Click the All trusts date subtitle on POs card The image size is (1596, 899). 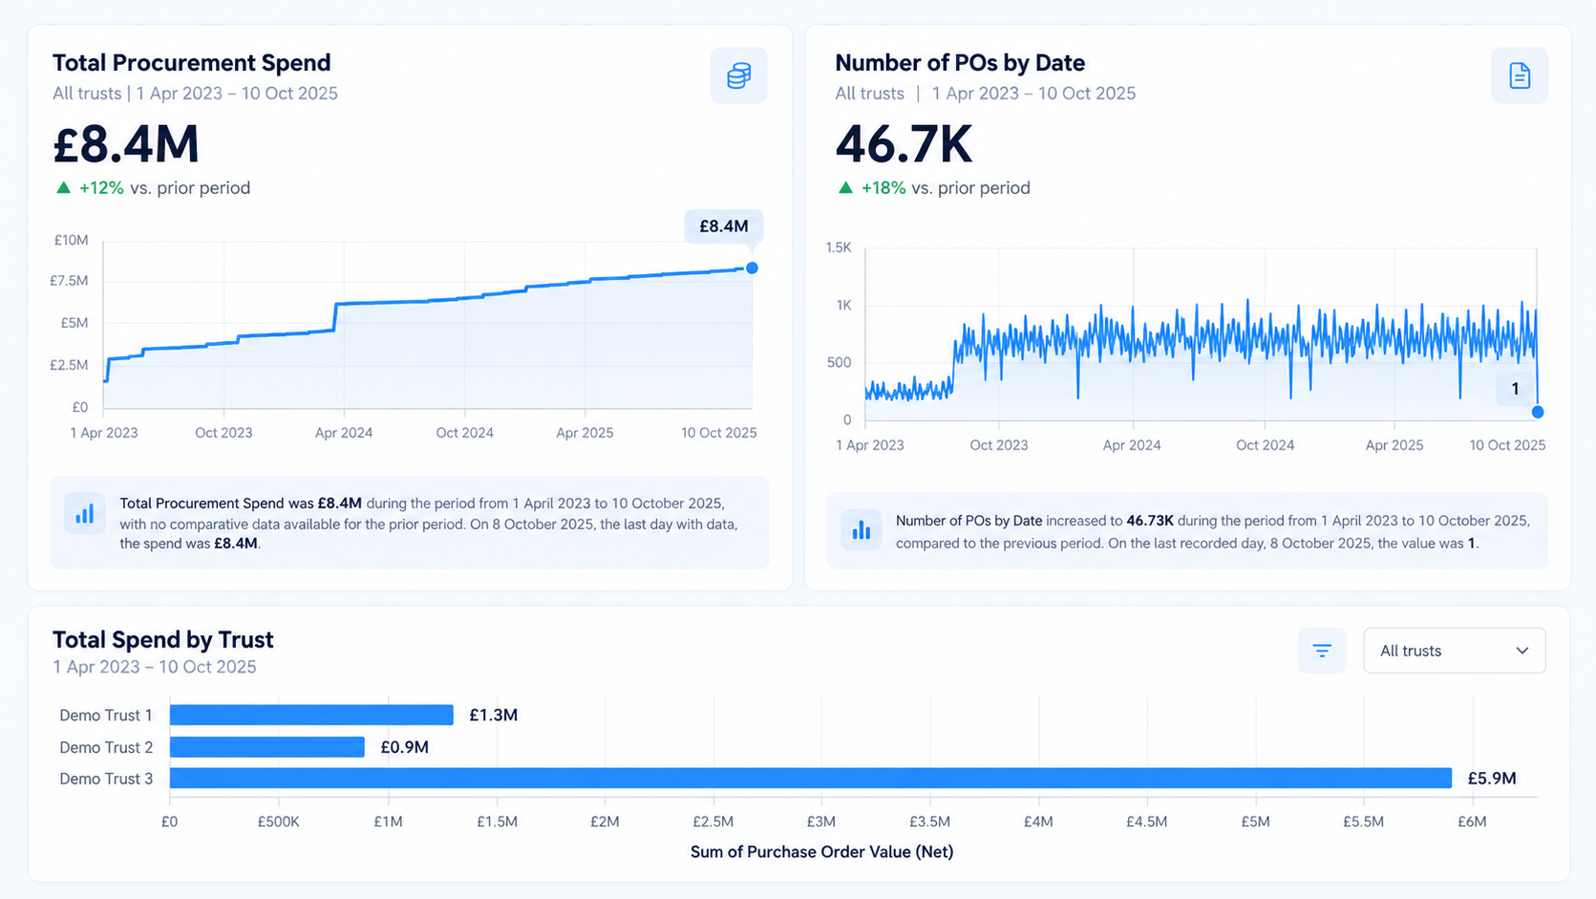click(986, 94)
